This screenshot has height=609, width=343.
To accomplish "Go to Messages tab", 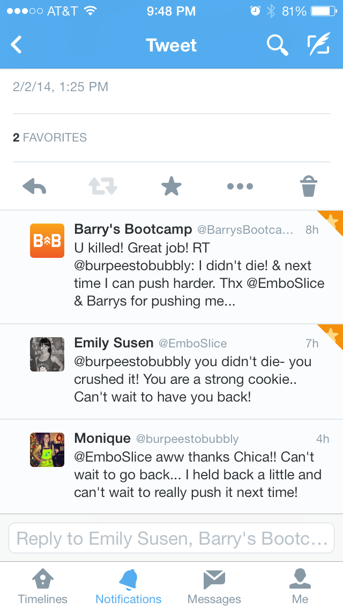I will pos(214,587).
